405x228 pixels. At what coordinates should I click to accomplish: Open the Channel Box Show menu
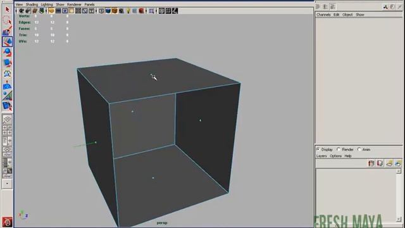(x=360, y=15)
